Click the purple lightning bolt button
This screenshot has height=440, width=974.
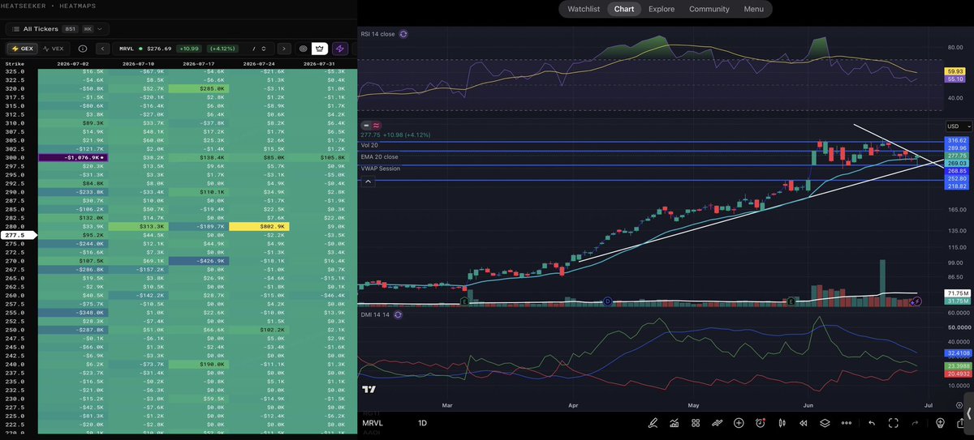[341, 49]
